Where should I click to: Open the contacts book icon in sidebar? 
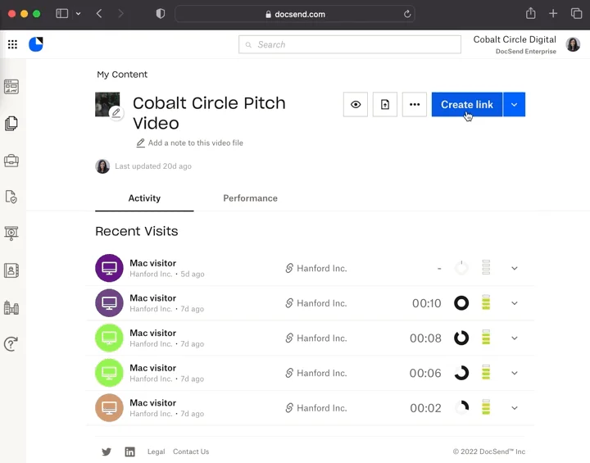tap(11, 270)
